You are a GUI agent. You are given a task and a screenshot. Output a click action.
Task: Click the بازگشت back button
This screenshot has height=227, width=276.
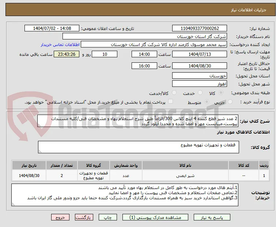point(84,218)
